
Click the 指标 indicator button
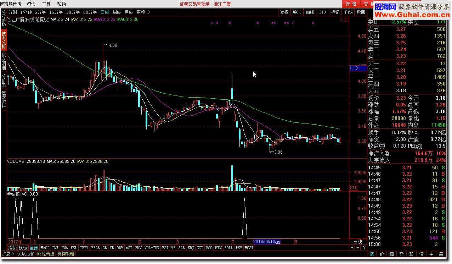coord(12,248)
